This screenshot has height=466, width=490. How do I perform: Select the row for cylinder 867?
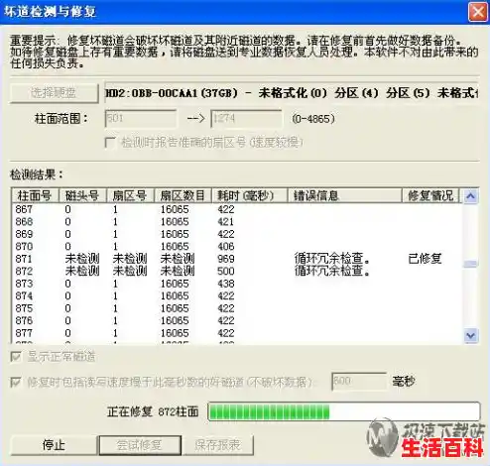pyautogui.click(x=237, y=209)
